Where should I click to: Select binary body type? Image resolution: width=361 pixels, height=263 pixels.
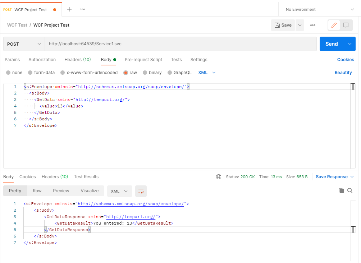[152, 73]
